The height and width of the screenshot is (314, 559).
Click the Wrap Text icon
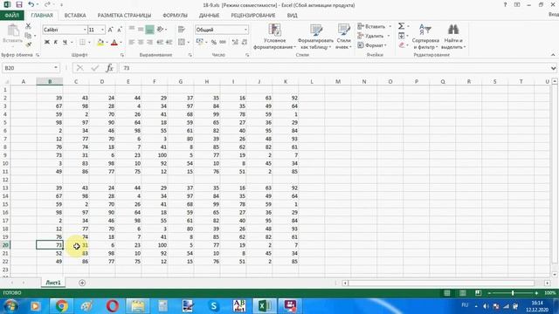coord(182,30)
